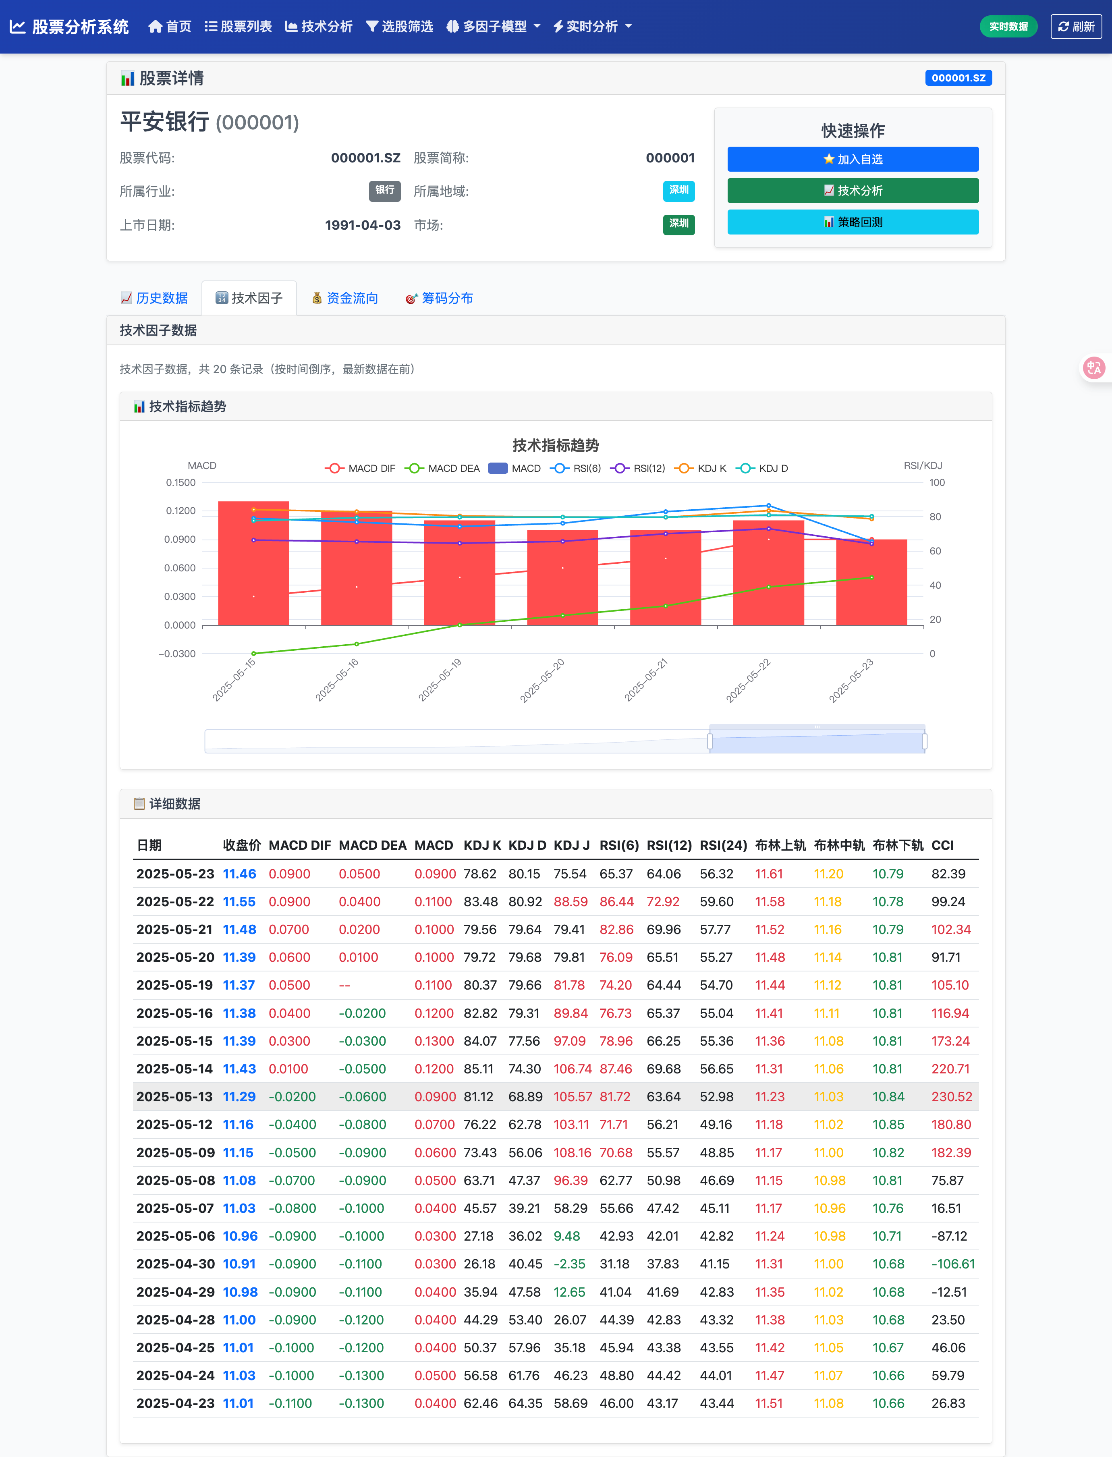Expand the 多因子模型 dropdown menu
Viewport: 1112px width, 1457px height.
pyautogui.click(x=494, y=27)
